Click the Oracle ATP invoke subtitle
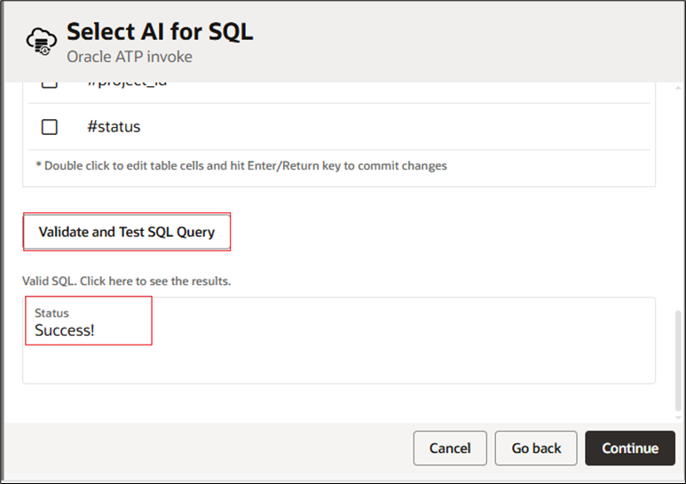This screenshot has height=484, width=686. (130, 57)
